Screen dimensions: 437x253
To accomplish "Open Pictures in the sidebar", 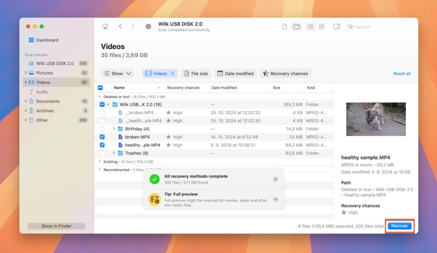I will tap(44, 73).
